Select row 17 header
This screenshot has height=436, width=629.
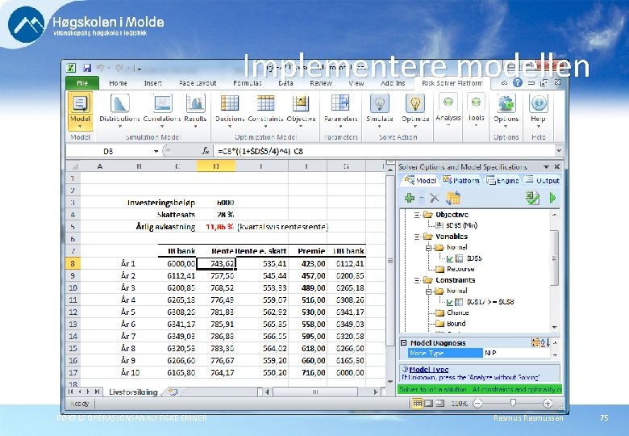coord(73,372)
